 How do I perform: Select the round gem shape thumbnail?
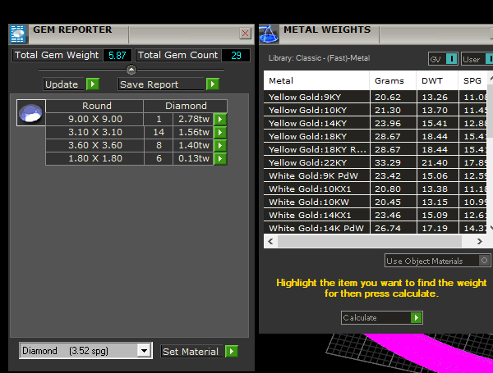pos(31,113)
